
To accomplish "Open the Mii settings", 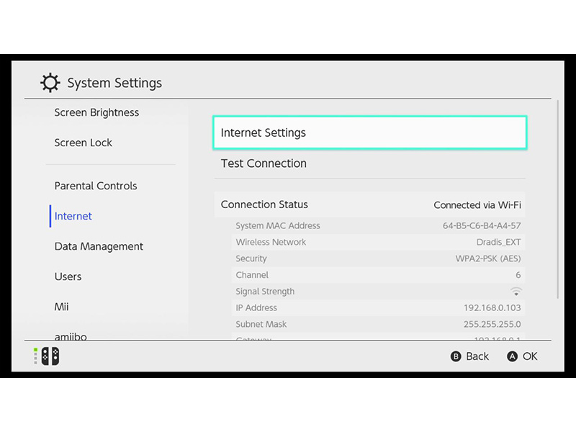I will 61,307.
